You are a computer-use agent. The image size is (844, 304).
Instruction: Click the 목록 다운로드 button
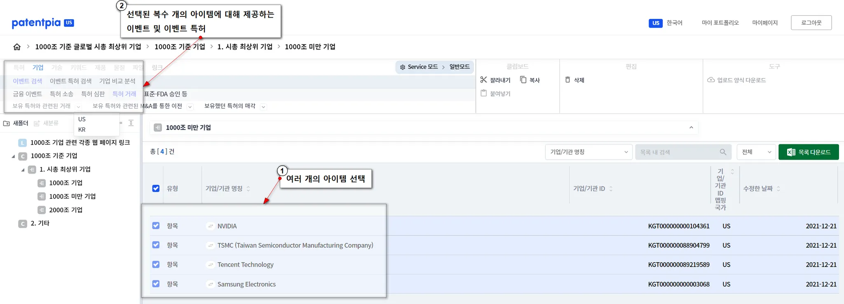coord(809,152)
